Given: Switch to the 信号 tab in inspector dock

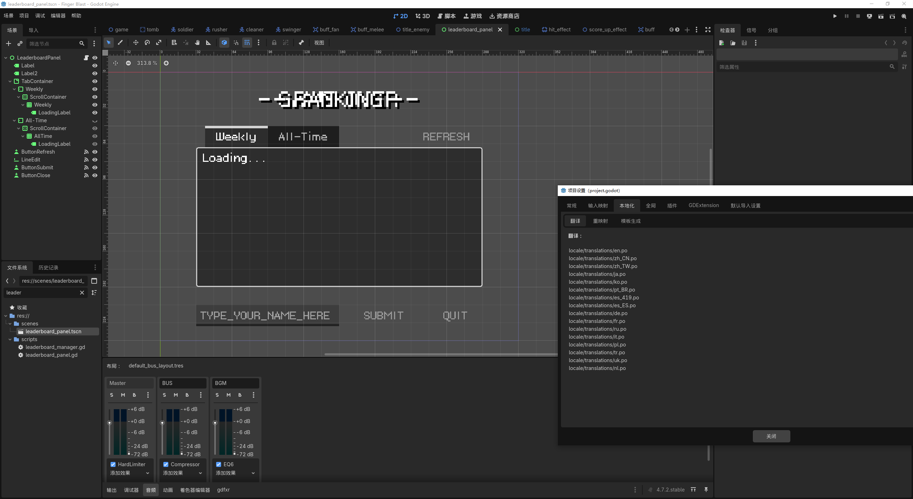Looking at the screenshot, I should [x=751, y=30].
